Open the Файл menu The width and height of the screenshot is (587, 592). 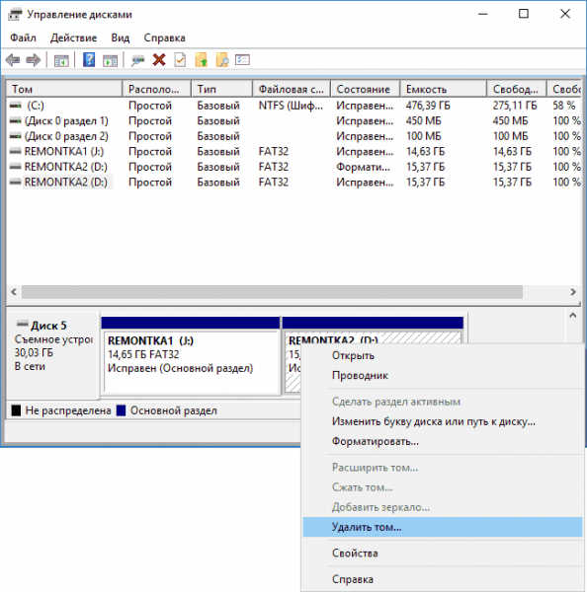(23, 37)
